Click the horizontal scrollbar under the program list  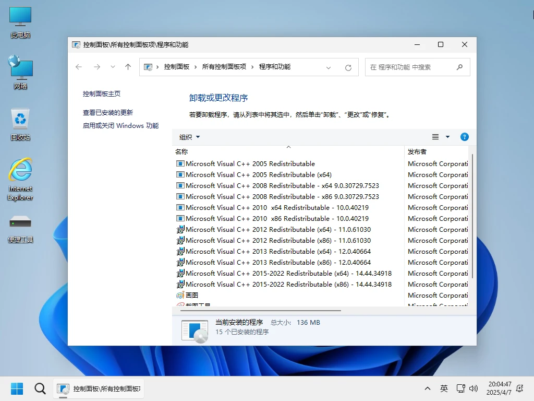pyautogui.click(x=261, y=310)
